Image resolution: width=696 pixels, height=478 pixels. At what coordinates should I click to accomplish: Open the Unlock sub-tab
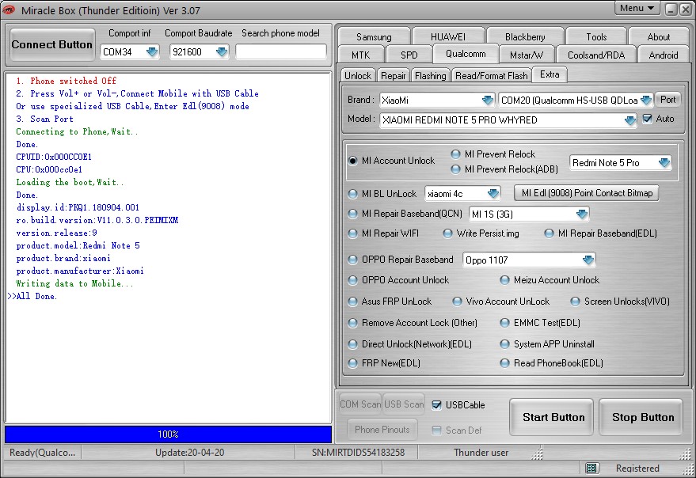pos(358,76)
